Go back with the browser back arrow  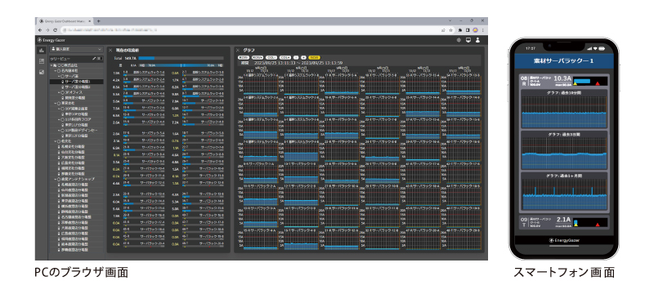(39, 30)
